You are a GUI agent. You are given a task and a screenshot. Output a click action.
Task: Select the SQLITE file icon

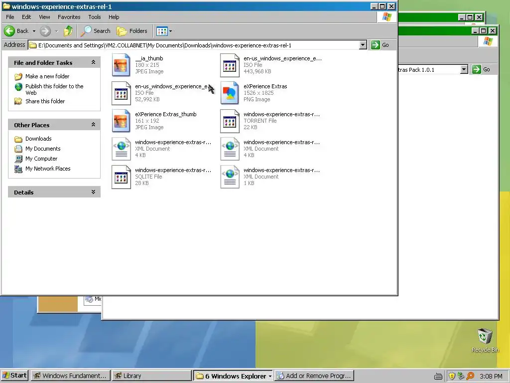tap(121, 177)
